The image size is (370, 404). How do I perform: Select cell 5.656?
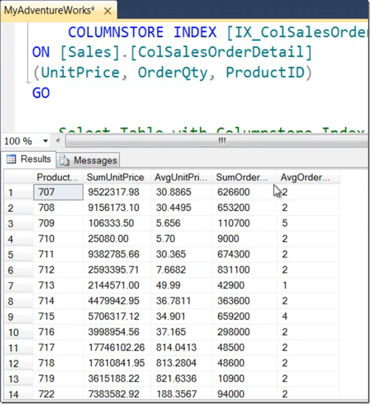pos(182,223)
